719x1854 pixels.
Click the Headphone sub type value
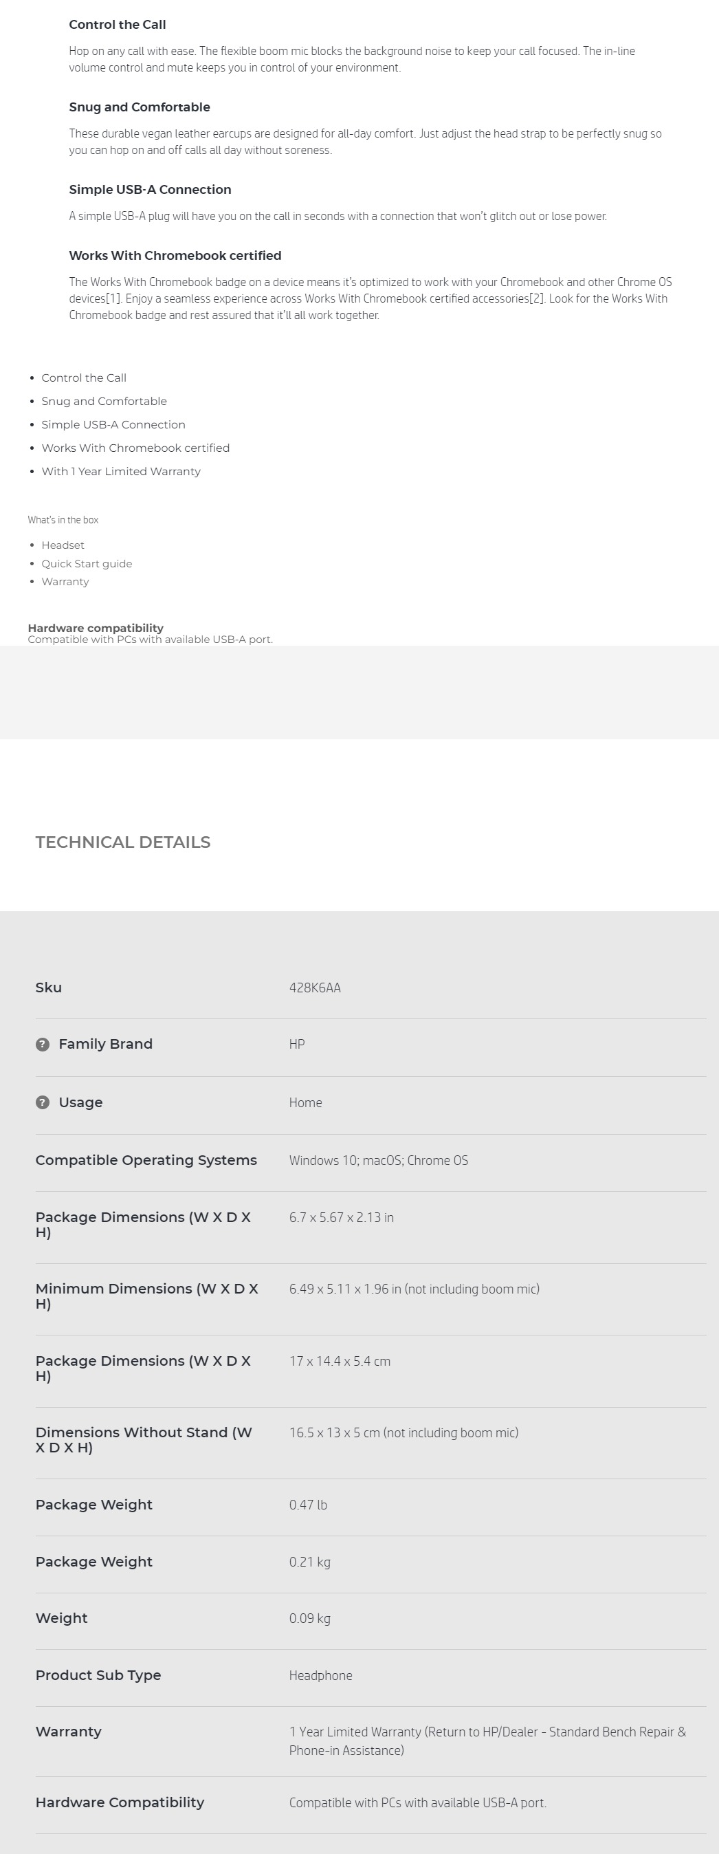tap(320, 1675)
